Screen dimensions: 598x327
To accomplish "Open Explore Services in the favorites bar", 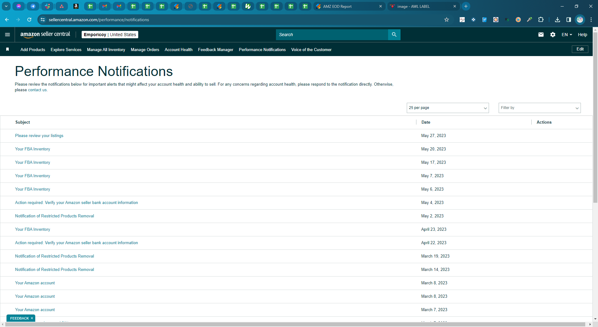I will 66,50.
